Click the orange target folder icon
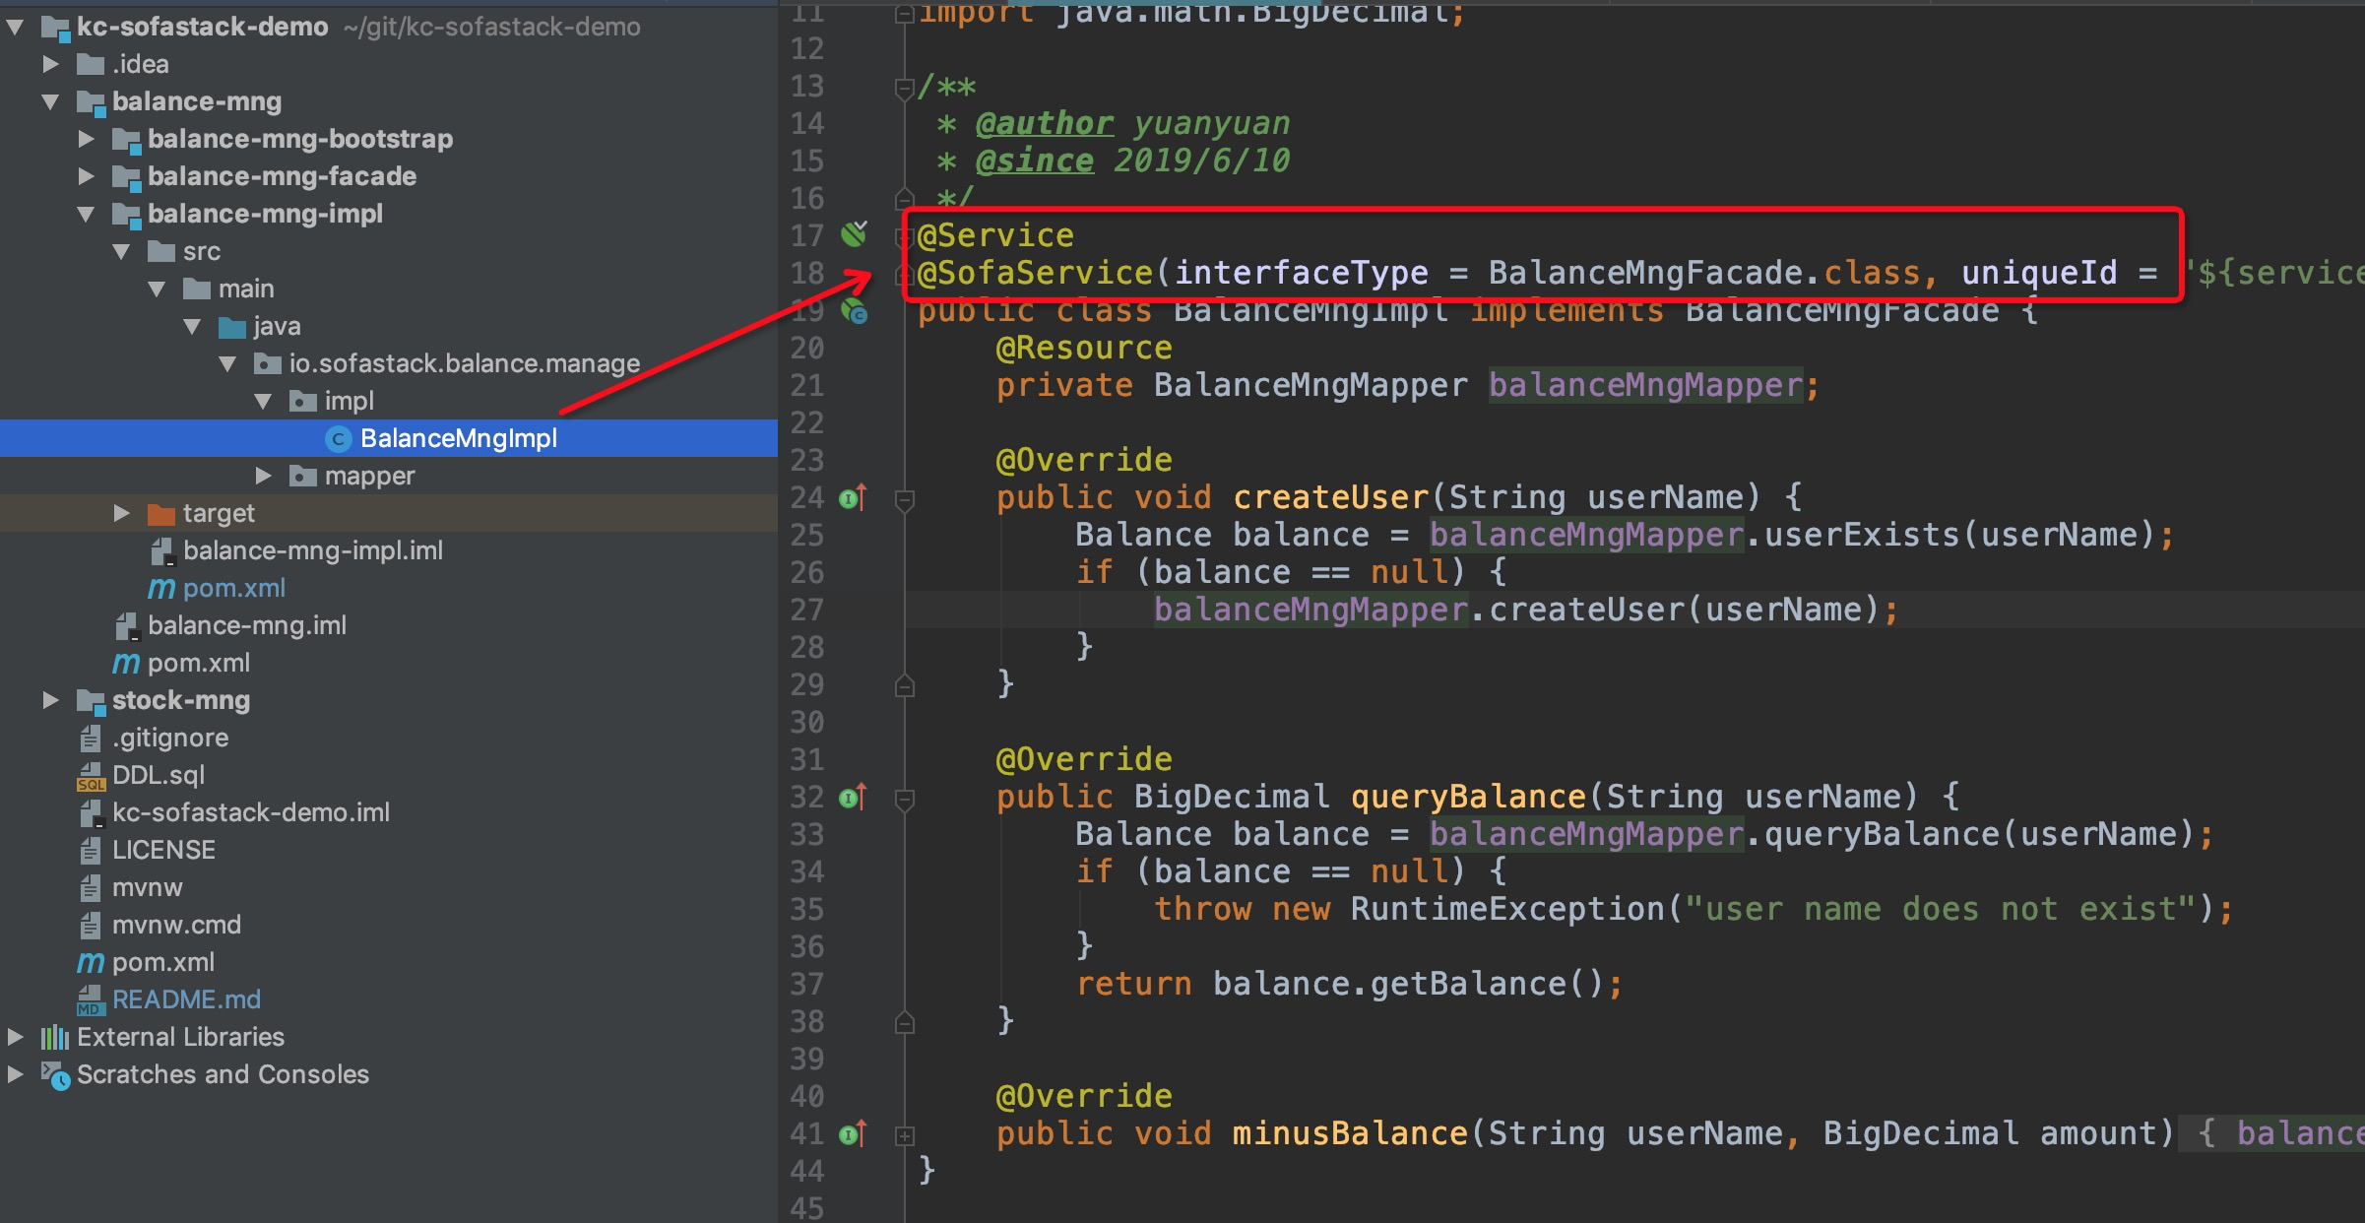The height and width of the screenshot is (1223, 2365). click(160, 514)
